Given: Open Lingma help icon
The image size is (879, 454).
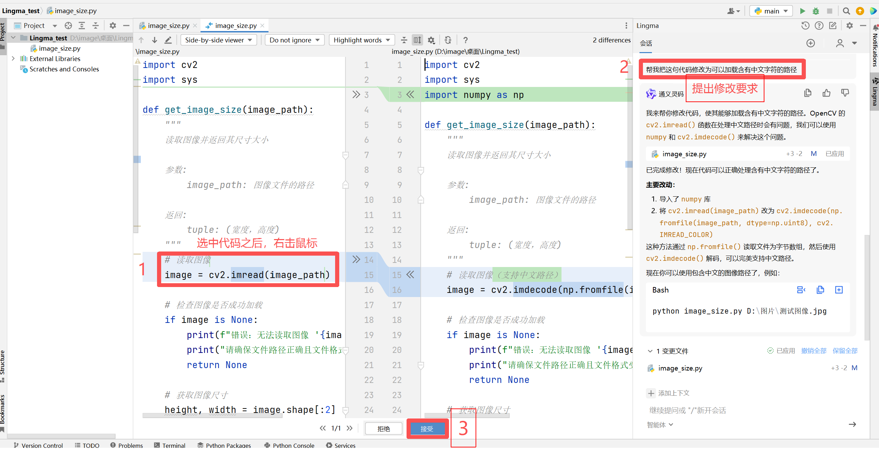Looking at the screenshot, I should tap(819, 26).
